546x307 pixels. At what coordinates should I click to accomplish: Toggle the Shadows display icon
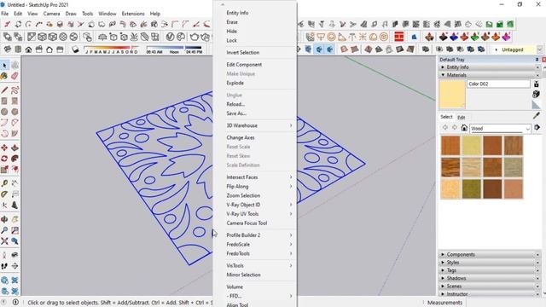coord(75,49)
